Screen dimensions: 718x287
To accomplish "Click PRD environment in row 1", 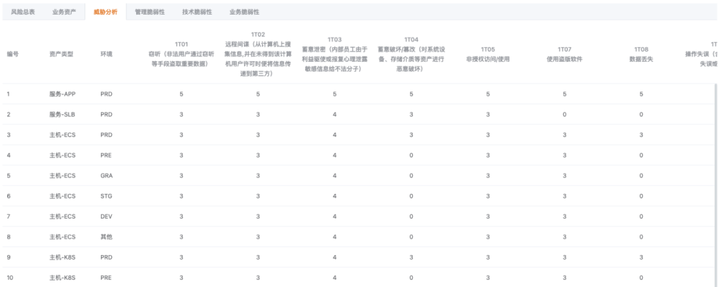I will (x=106, y=94).
